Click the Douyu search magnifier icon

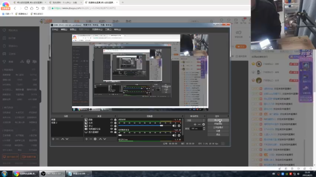211,21
